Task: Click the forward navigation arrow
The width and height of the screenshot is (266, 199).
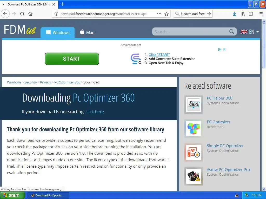Action: tap(14, 14)
